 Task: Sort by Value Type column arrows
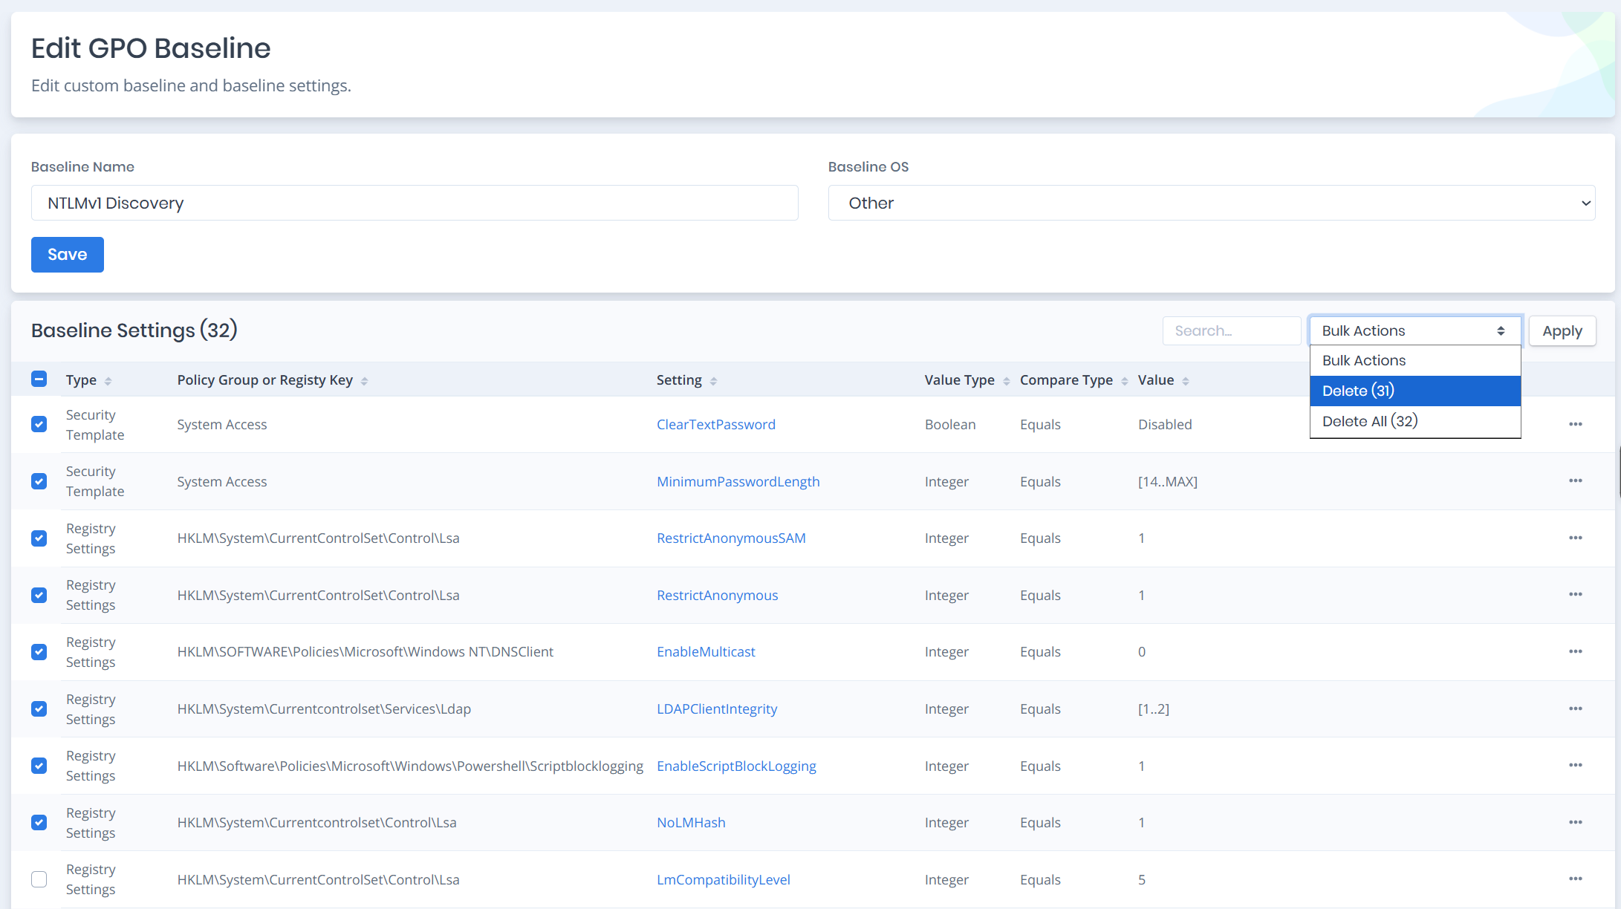click(1006, 381)
